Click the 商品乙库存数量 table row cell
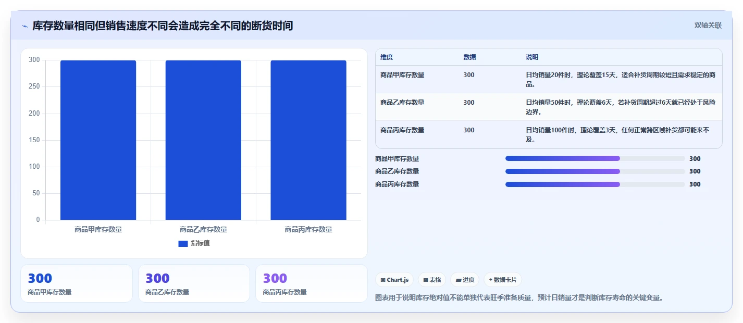The image size is (743, 323). (402, 103)
